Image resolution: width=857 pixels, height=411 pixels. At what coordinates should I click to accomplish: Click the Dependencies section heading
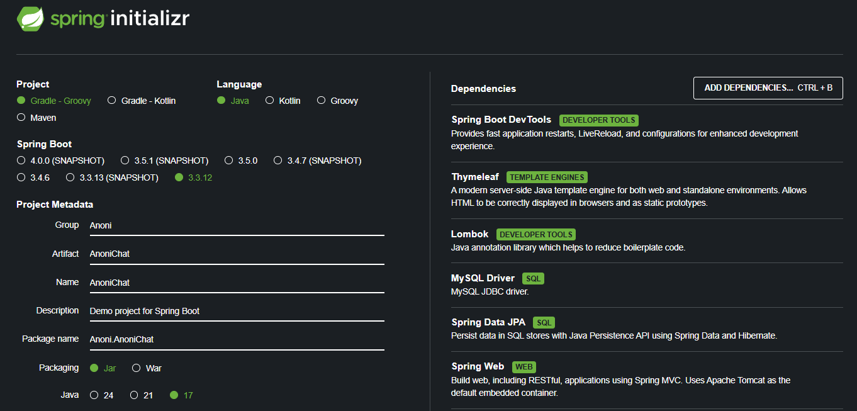[x=483, y=89]
